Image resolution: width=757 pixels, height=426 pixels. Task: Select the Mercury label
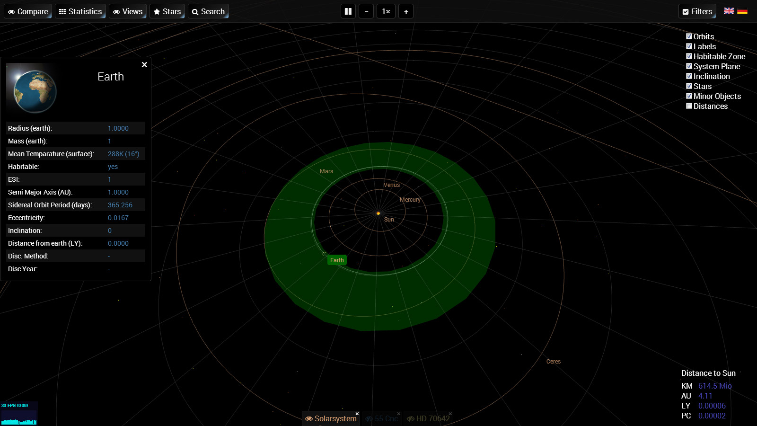tap(410, 200)
